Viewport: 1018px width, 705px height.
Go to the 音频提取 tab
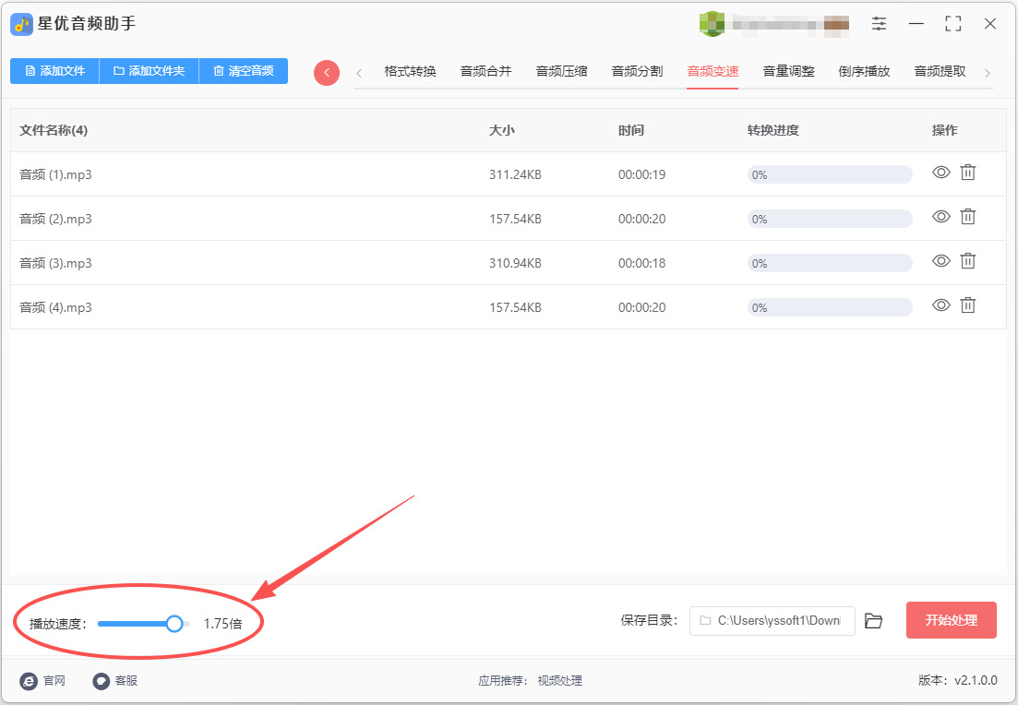pos(940,71)
